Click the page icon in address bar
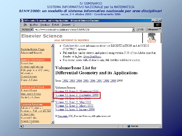Viewport: 182px width, 136px height. [32, 29]
